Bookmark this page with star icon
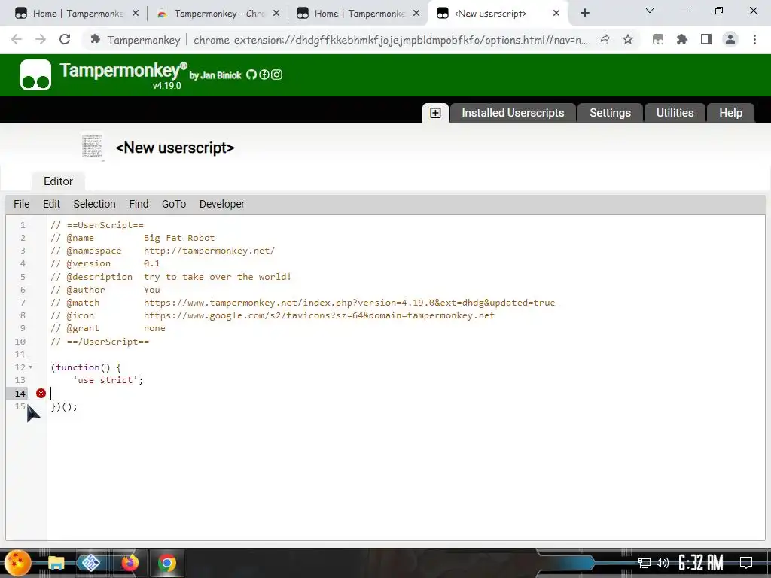This screenshot has width=771, height=578. point(628,39)
